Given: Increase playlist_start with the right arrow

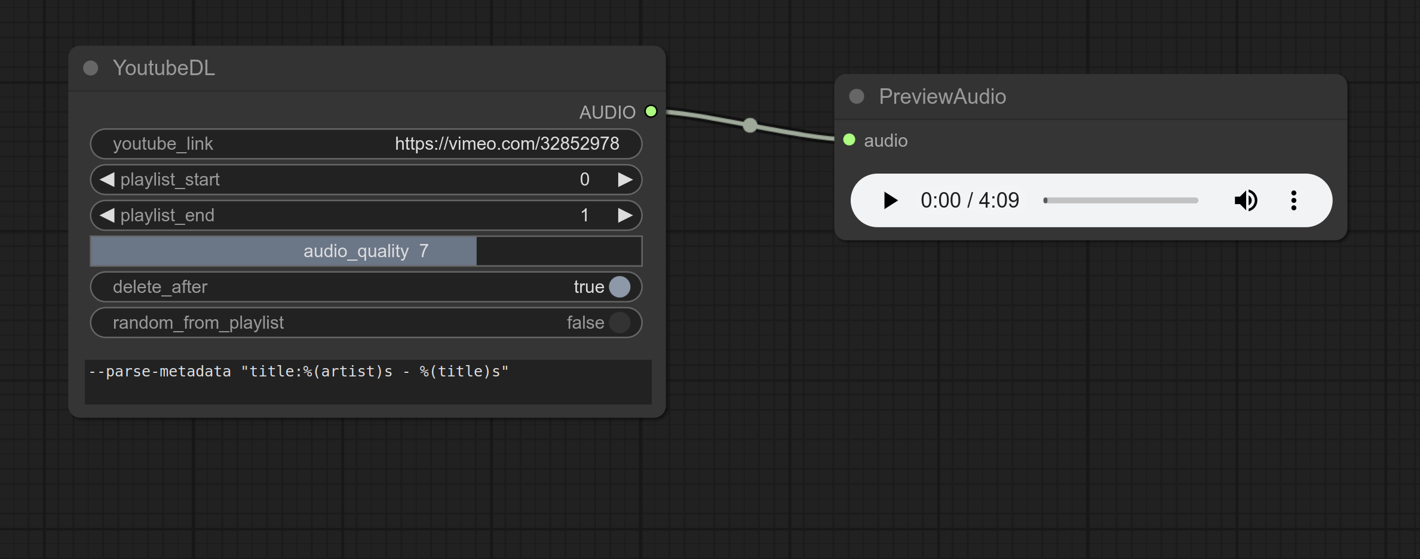Looking at the screenshot, I should coord(625,180).
